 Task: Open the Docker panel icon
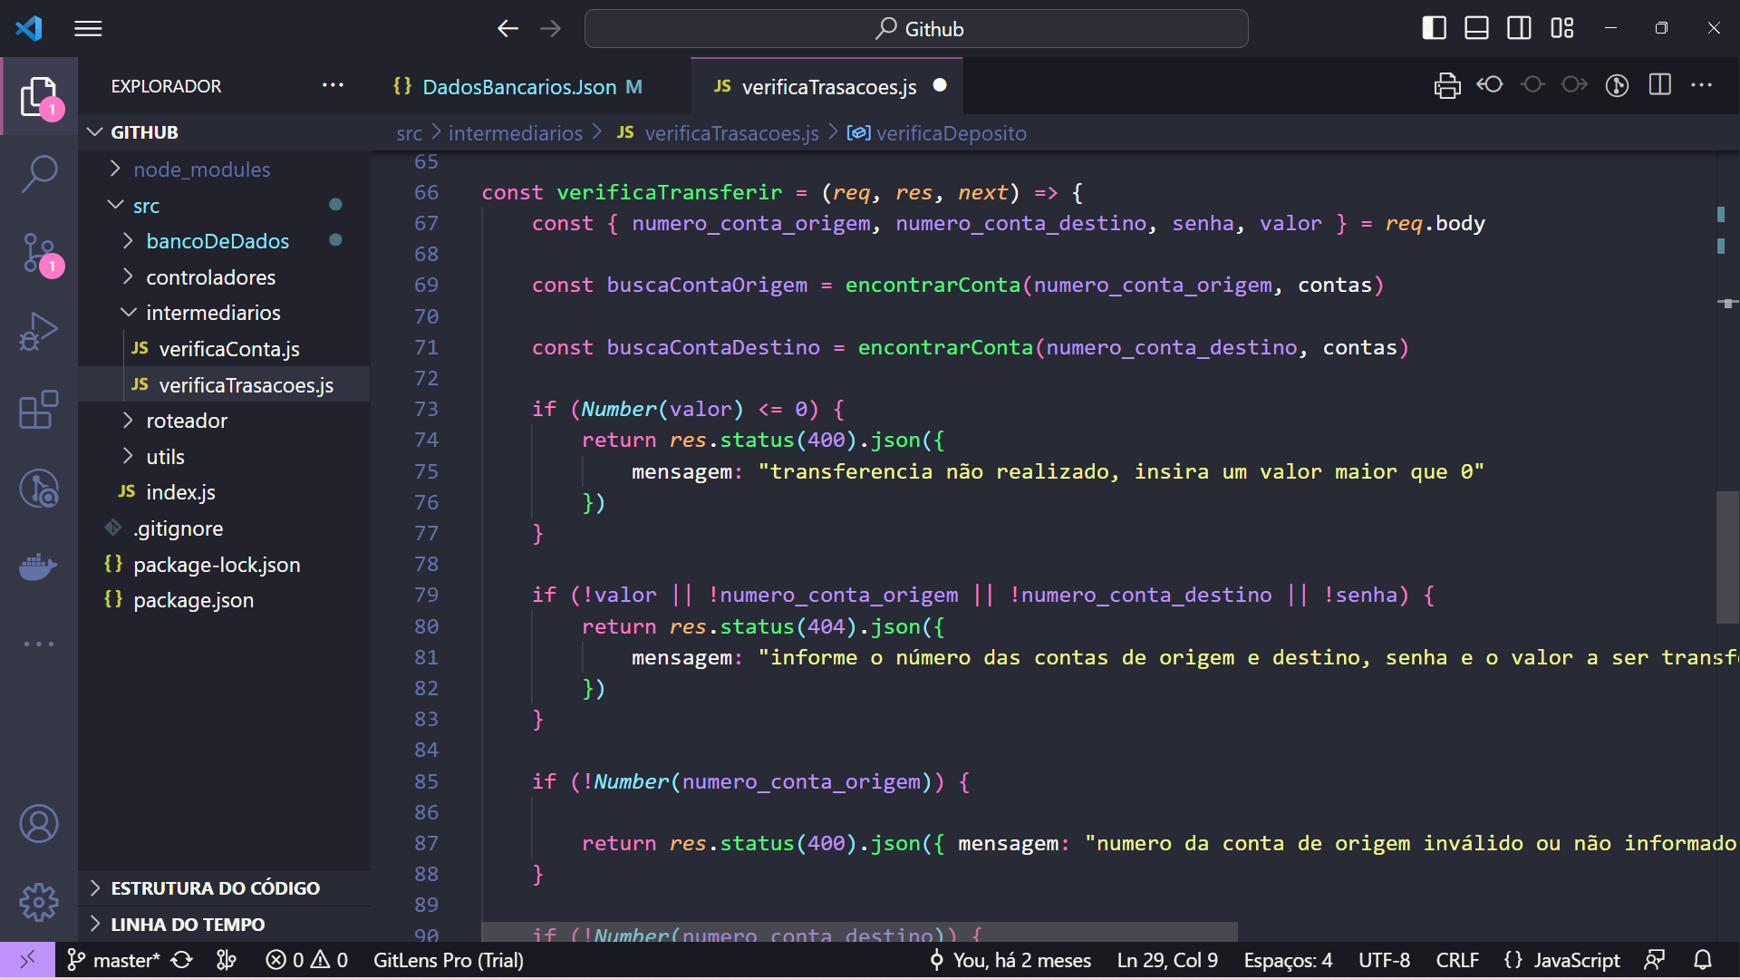39,567
